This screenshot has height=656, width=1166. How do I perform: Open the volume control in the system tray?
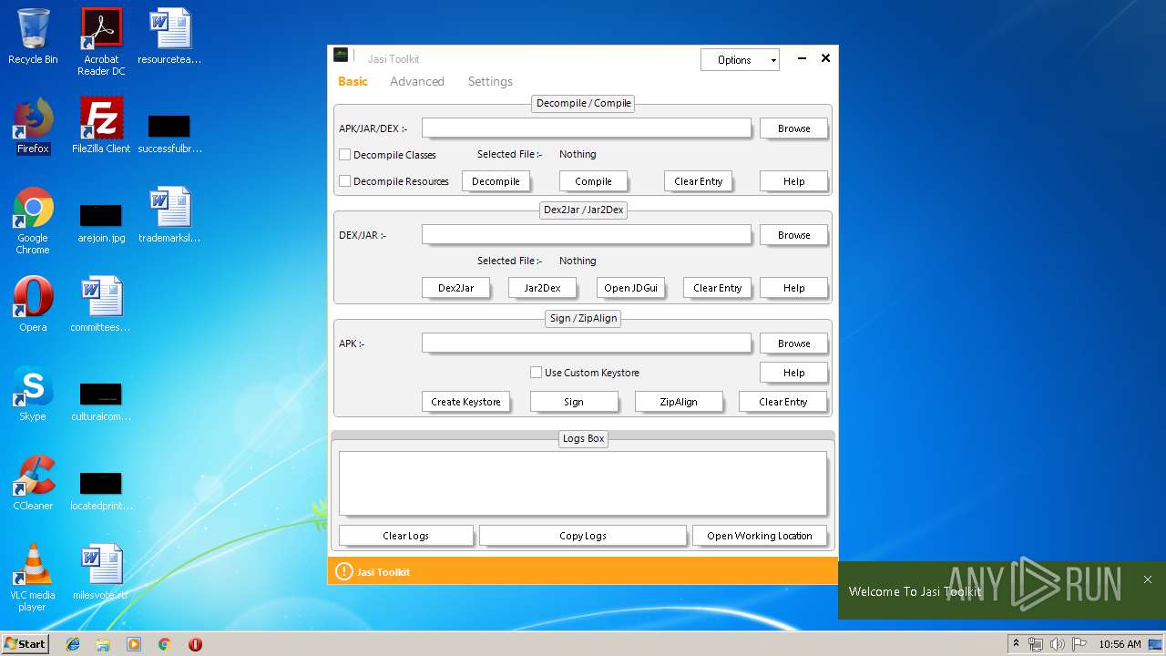[x=1057, y=644]
